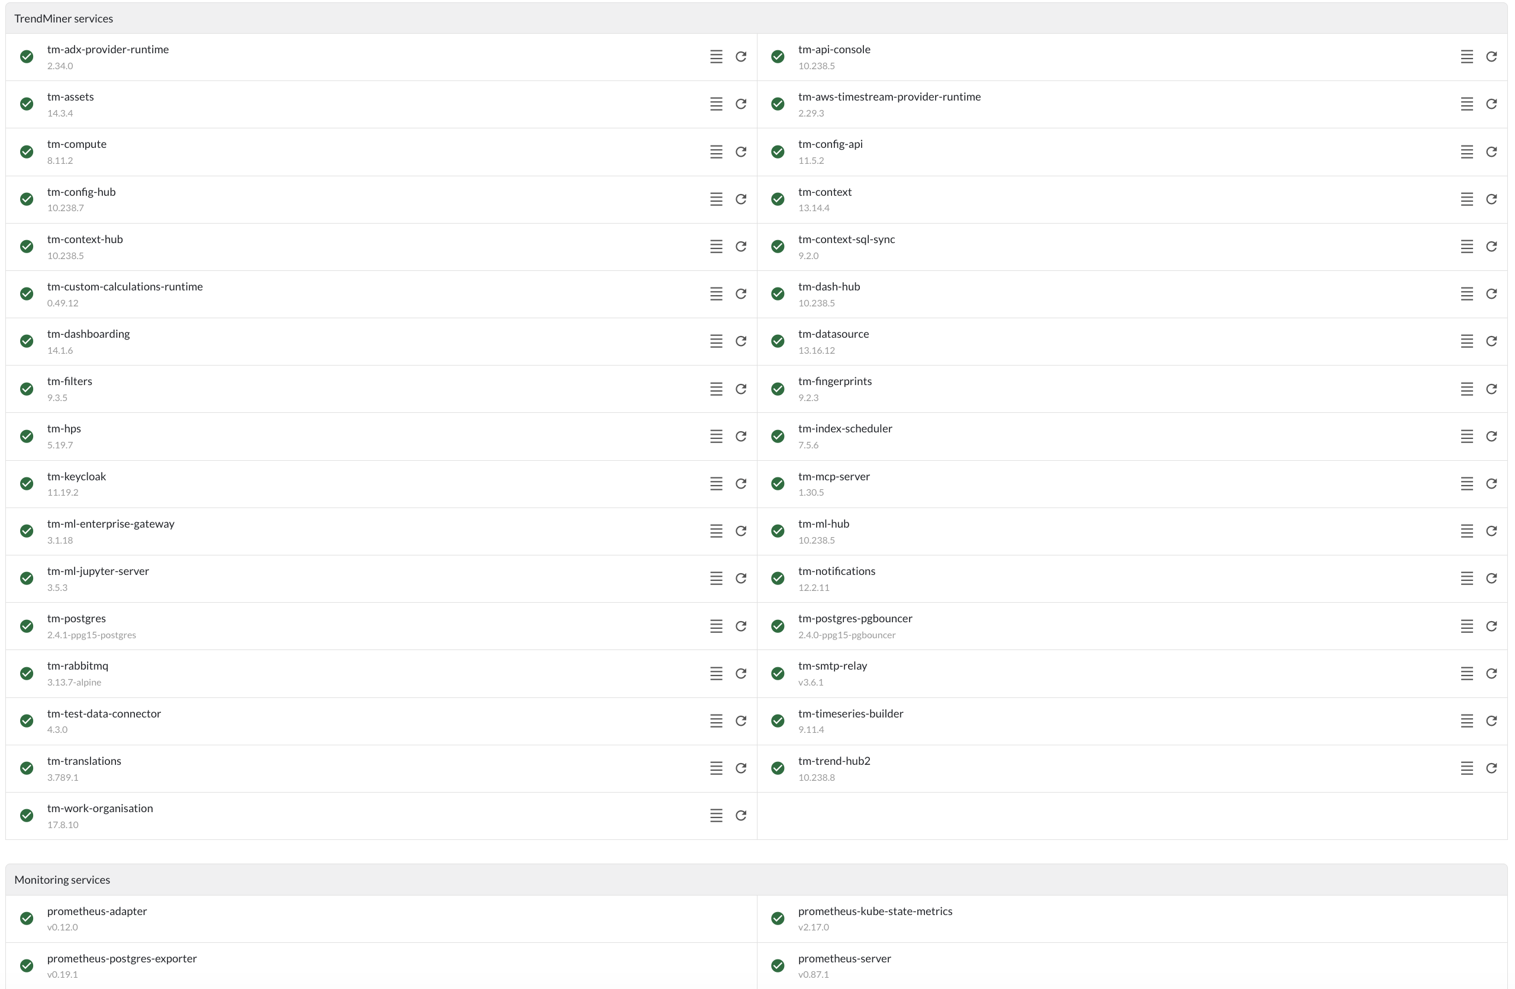Show tm-postgres logs
The image size is (1515, 989).
tap(716, 626)
